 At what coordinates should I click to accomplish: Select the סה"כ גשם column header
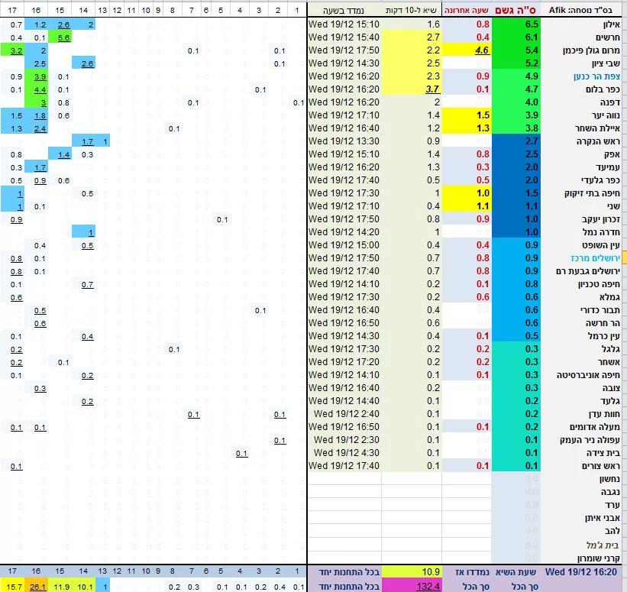(515, 11)
